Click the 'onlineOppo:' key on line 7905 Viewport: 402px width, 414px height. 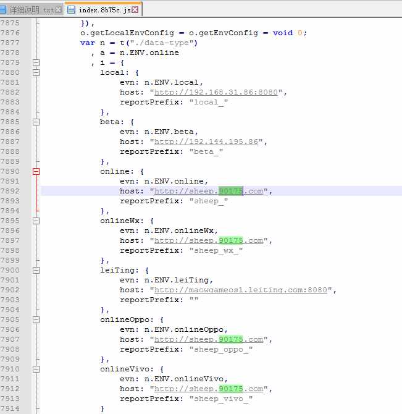[x=127, y=319]
